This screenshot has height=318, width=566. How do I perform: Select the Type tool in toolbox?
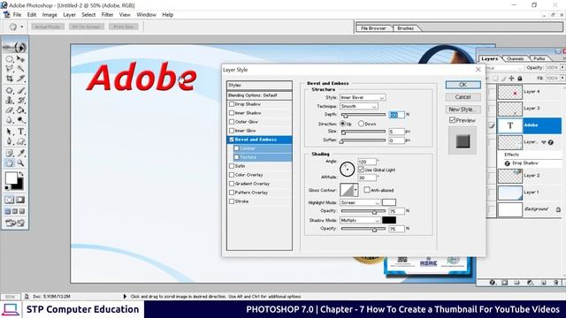coord(20,132)
